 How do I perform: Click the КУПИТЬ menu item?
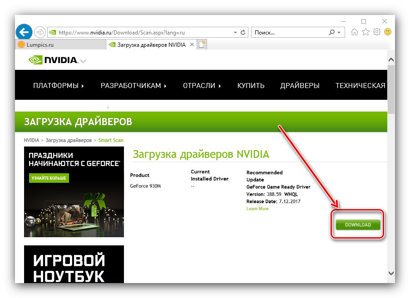click(251, 86)
